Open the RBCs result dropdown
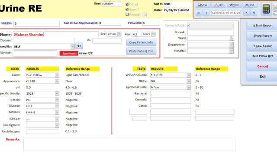Viewport: 277px width, 156px height. coord(189,81)
